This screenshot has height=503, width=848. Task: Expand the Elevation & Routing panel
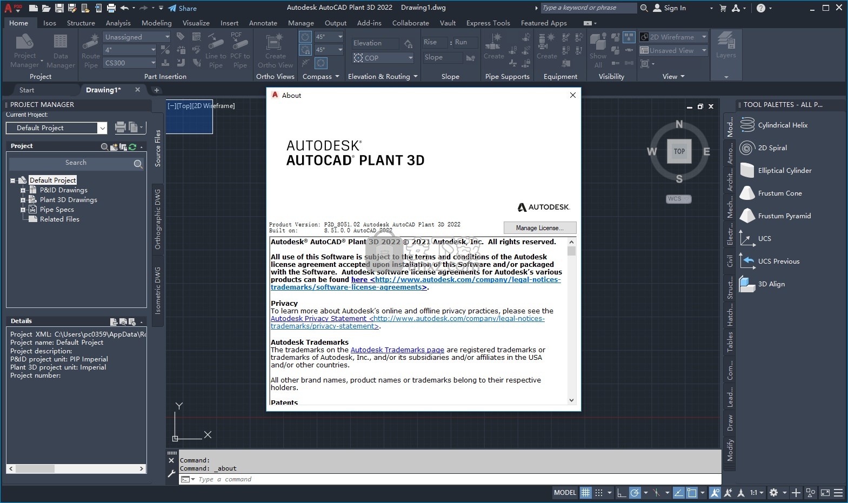click(383, 77)
